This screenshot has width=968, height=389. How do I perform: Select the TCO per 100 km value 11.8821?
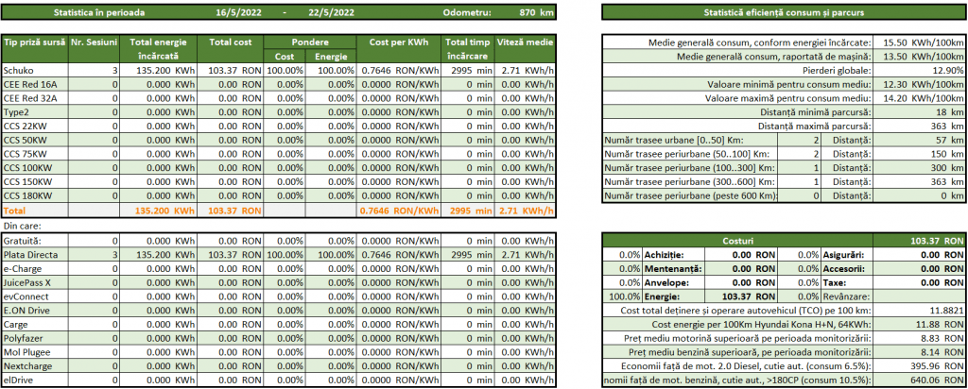919,310
